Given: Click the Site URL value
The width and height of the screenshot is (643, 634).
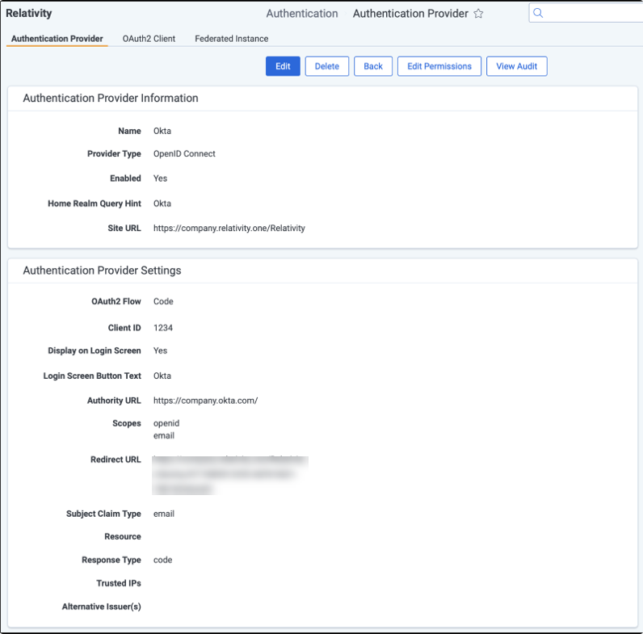Looking at the screenshot, I should pyautogui.click(x=229, y=229).
